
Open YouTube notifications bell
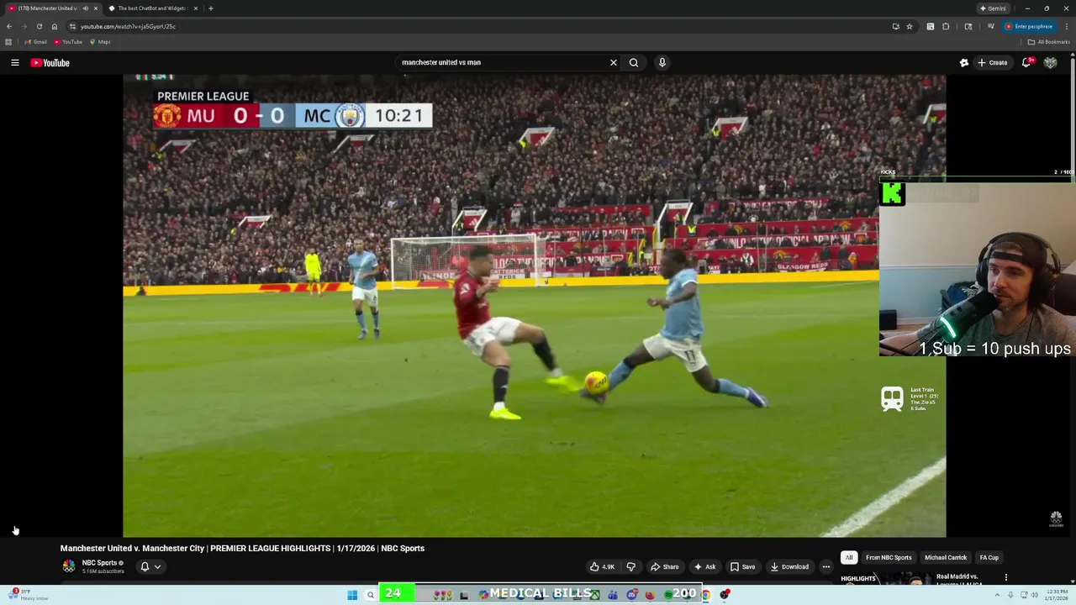[x=1028, y=62]
